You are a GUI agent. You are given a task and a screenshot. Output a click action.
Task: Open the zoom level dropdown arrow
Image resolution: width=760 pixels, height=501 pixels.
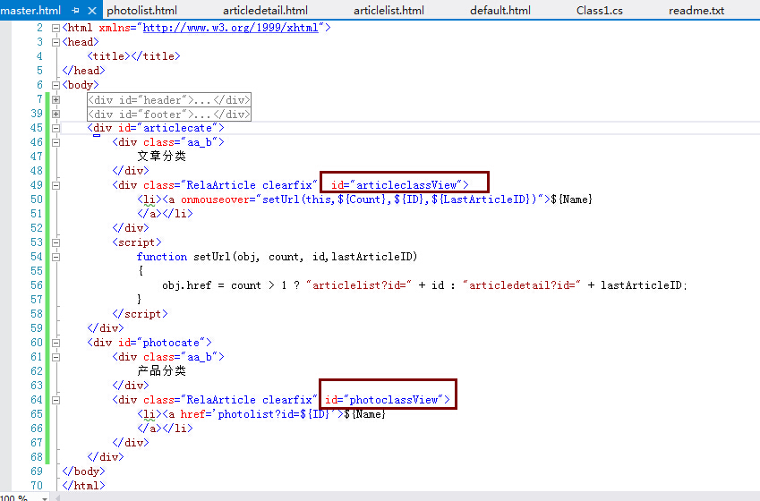point(45,498)
